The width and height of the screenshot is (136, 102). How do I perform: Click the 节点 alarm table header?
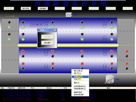tap(32, 88)
